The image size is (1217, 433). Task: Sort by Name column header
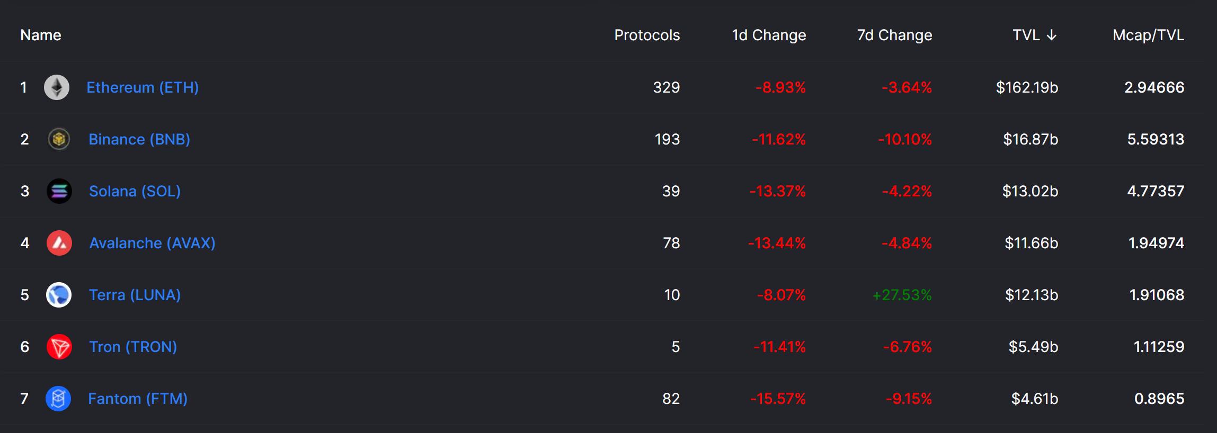pyautogui.click(x=41, y=35)
